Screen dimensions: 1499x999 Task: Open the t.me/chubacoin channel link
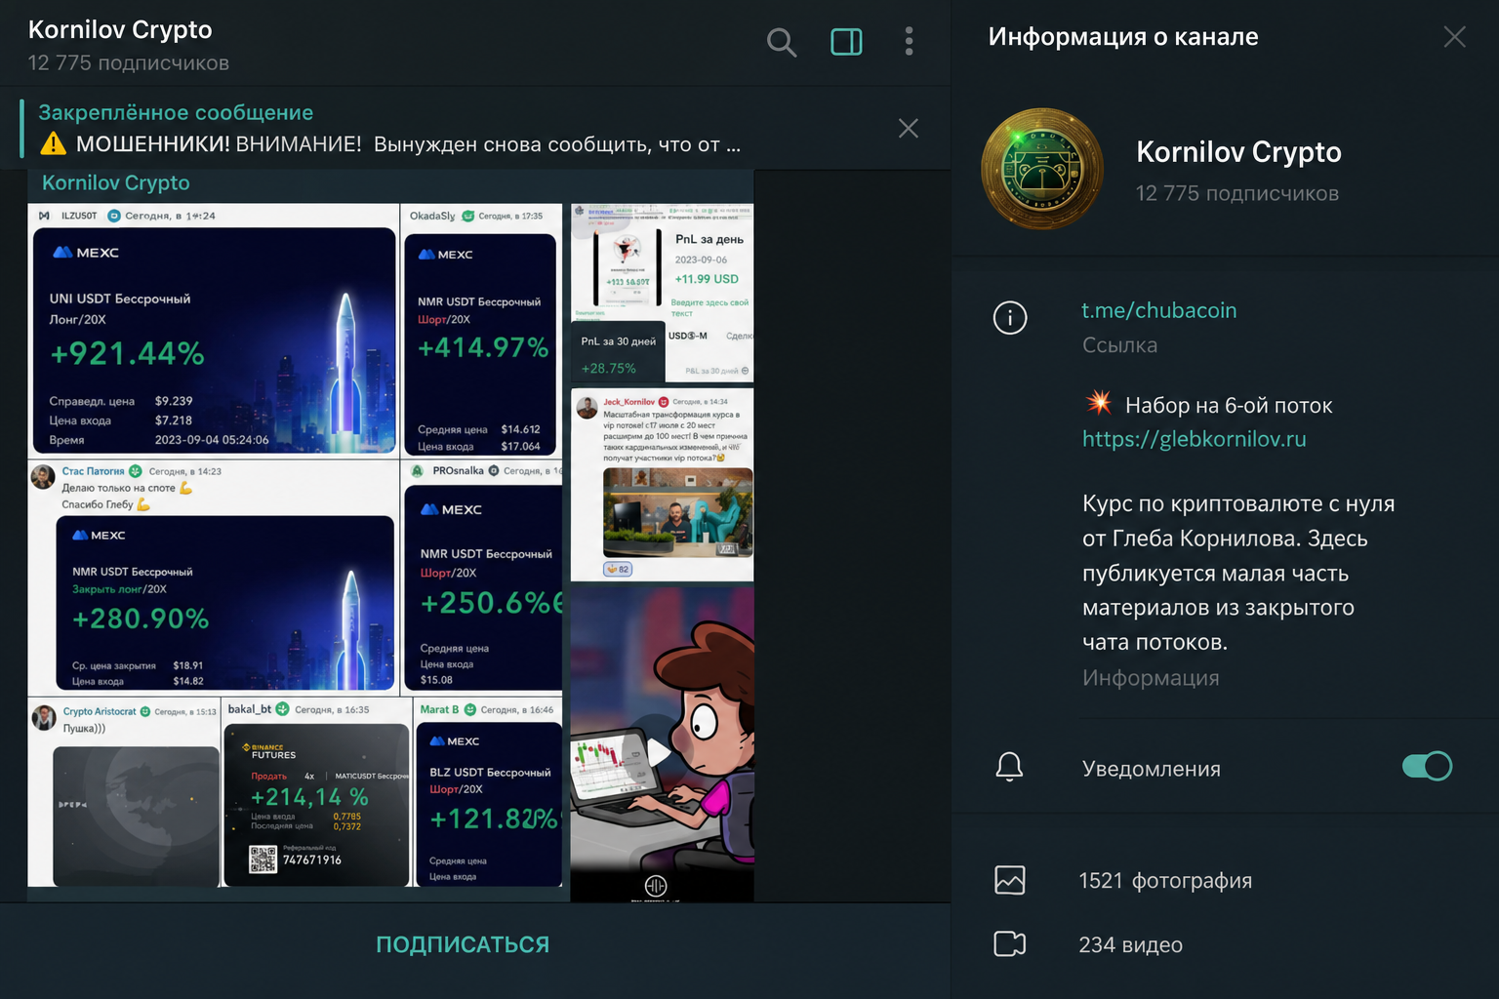click(x=1158, y=310)
